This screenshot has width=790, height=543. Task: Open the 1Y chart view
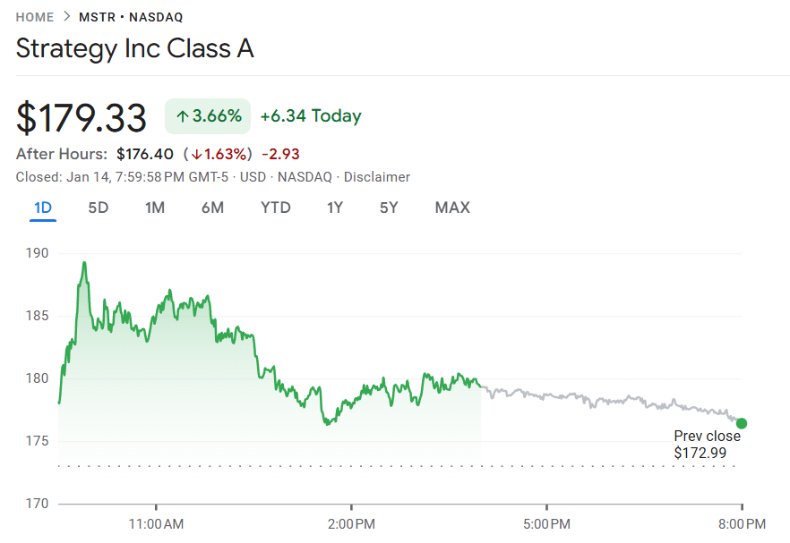335,208
